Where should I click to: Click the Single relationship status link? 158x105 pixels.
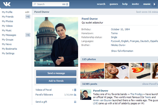click(x=114, y=37)
